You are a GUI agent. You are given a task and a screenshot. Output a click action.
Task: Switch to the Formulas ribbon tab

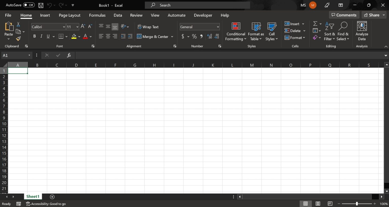click(x=97, y=15)
